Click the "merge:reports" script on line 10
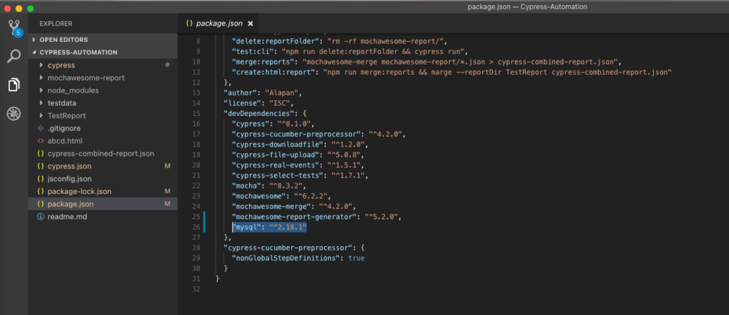 262,61
